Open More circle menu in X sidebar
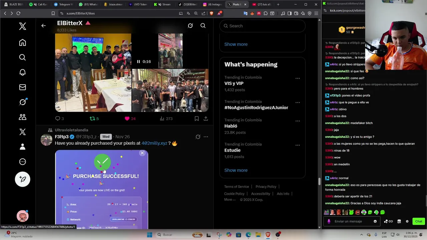Viewport: 427px width, 240px height. click(x=22, y=162)
